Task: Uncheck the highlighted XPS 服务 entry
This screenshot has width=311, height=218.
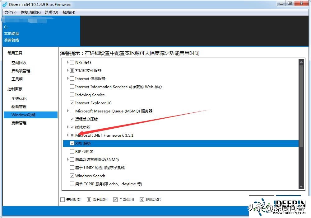Action: tap(72, 143)
